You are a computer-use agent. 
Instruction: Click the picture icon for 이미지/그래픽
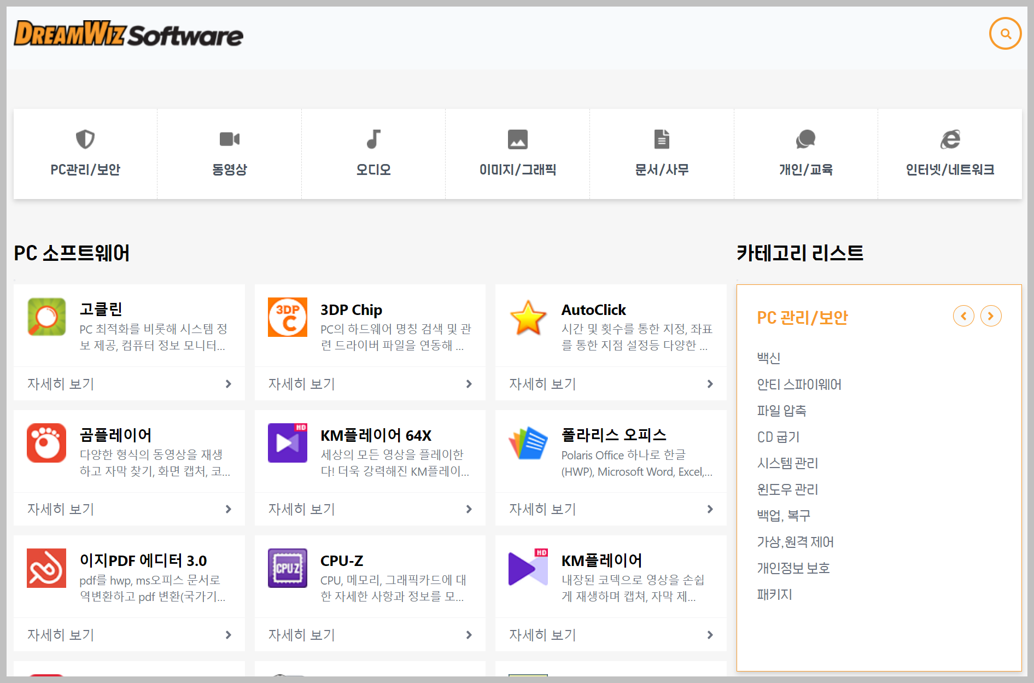coord(518,139)
